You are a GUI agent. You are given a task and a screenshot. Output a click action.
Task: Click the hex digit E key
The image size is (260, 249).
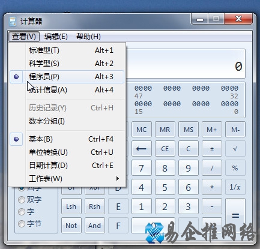click(x=118, y=206)
